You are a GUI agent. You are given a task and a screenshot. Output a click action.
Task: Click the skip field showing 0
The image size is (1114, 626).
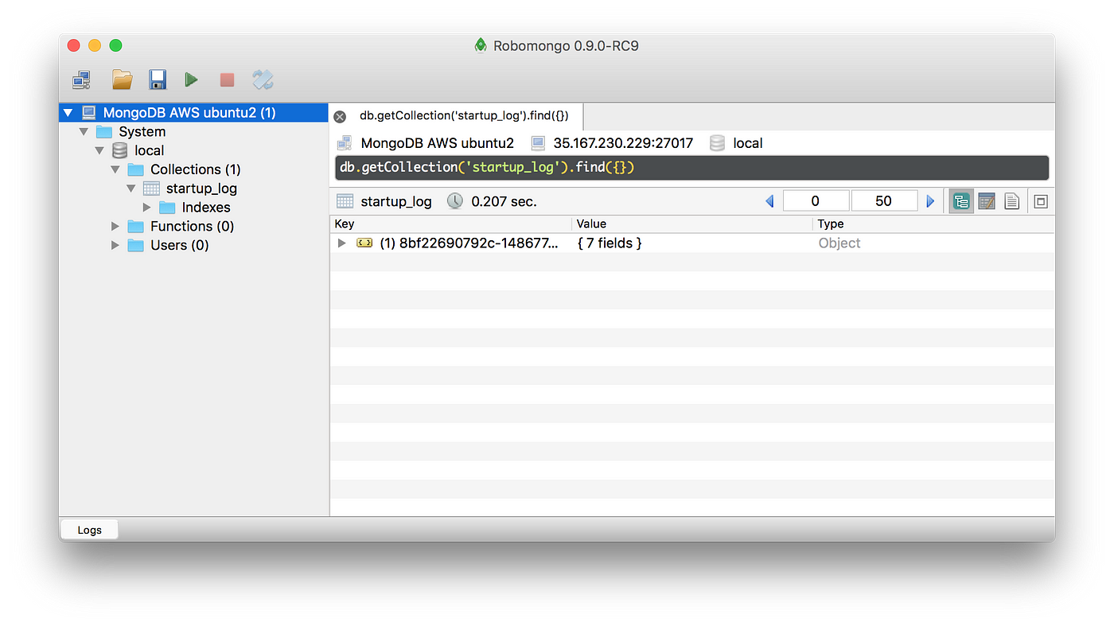pos(816,201)
